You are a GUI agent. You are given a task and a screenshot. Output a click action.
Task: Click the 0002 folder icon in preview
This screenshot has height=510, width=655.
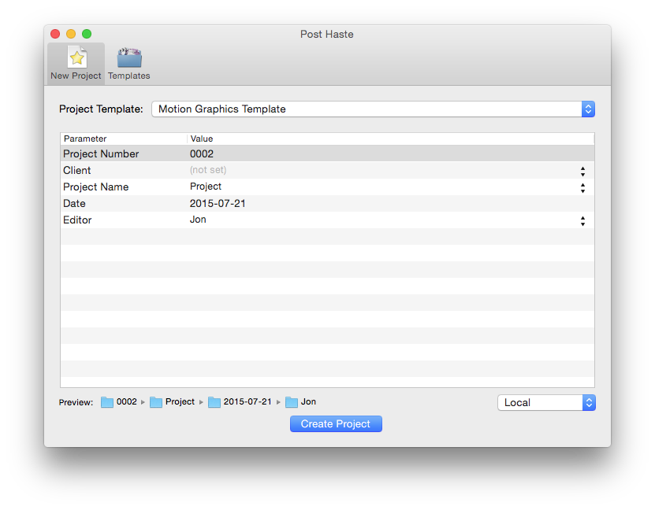point(107,402)
